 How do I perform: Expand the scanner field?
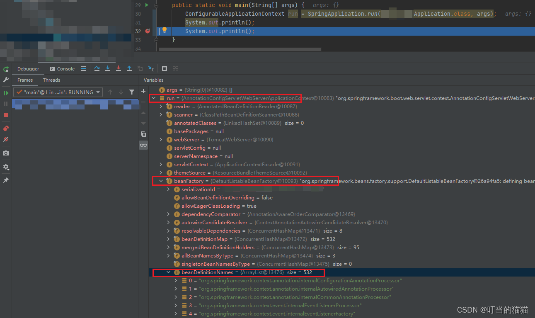click(161, 115)
